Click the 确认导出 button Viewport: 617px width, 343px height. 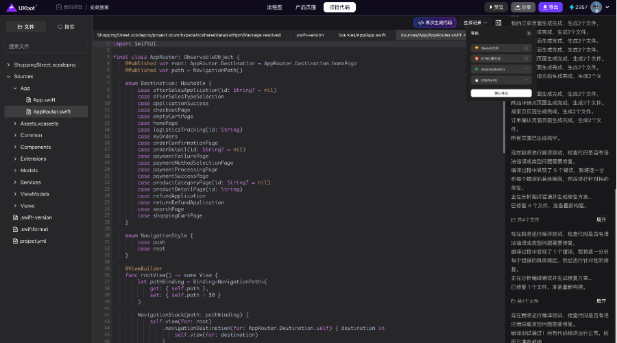[x=500, y=93]
